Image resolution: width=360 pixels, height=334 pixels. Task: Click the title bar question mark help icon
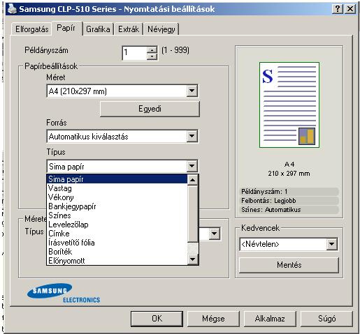[338, 9]
